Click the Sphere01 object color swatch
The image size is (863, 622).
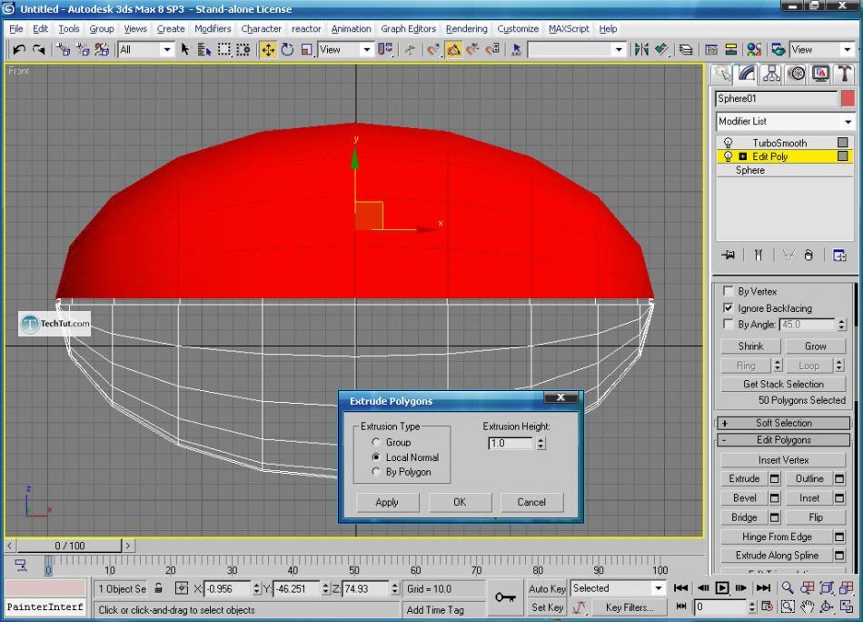tap(848, 98)
